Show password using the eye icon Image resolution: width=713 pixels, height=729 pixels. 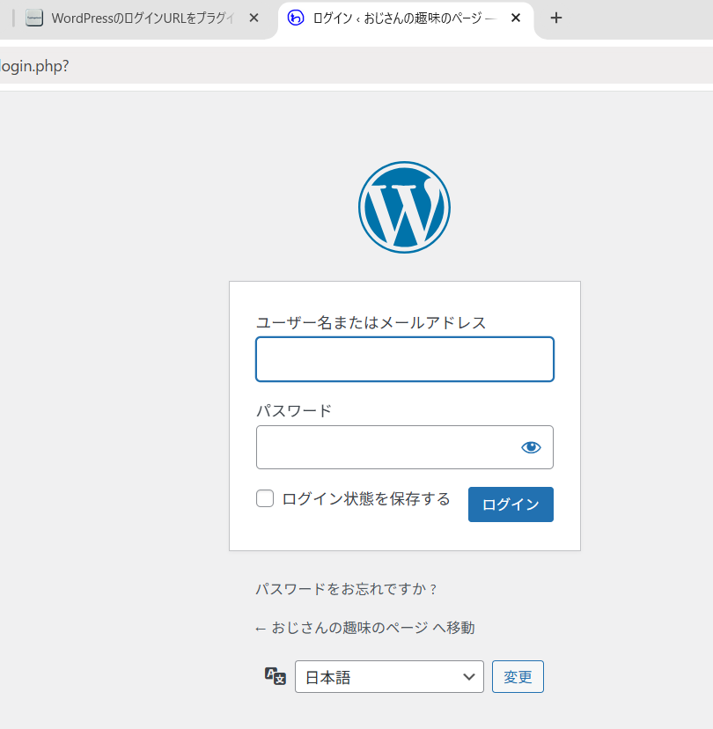[x=531, y=447]
